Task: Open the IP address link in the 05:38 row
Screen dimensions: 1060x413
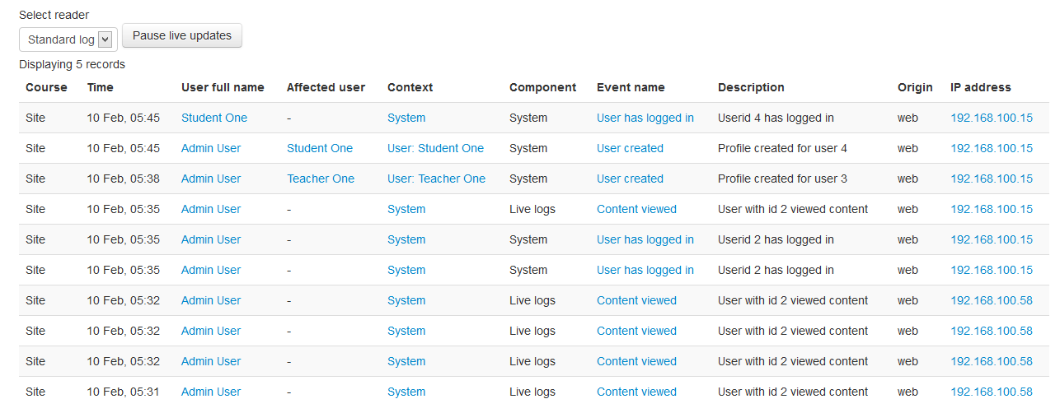Action: pyautogui.click(x=991, y=179)
